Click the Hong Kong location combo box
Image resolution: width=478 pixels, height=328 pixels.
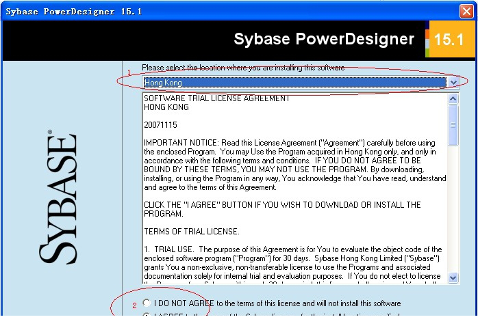(x=301, y=83)
